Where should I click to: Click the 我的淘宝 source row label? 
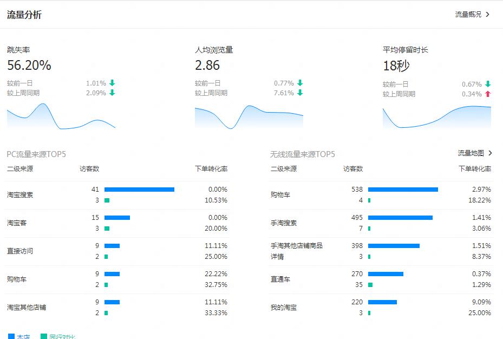284,308
